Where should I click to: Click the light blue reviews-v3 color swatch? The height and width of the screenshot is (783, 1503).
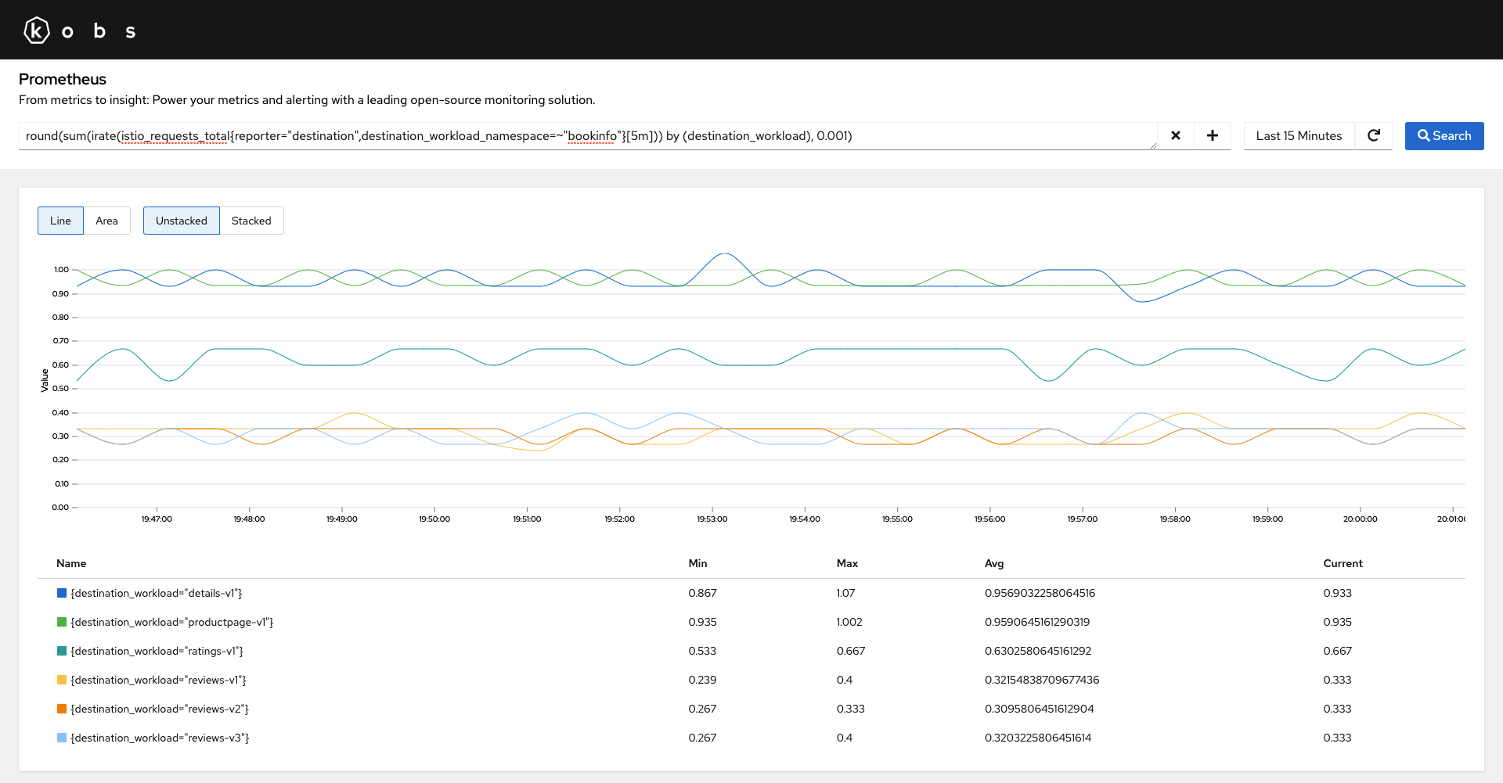[x=62, y=738]
